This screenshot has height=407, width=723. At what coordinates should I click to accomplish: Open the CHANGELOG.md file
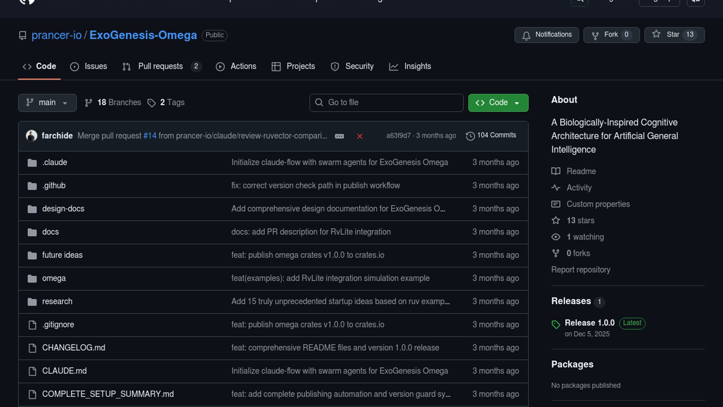[73, 348]
